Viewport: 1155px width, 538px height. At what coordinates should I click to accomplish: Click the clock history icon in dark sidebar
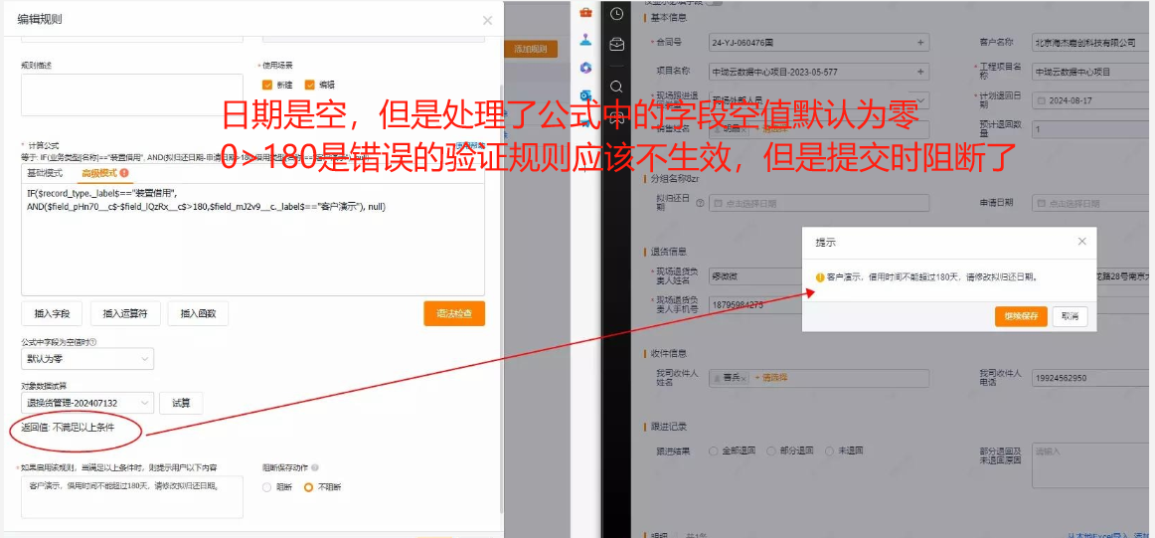point(616,13)
